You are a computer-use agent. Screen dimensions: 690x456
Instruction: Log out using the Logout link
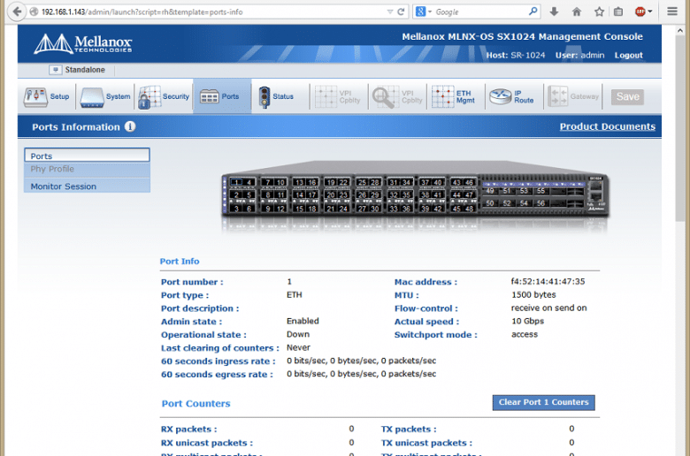click(628, 56)
